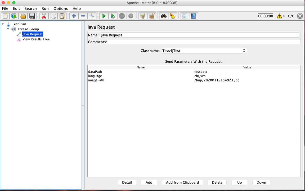This screenshot has height=191, width=305.
Task: Collapse all with the minus icon
Action: [83, 16]
